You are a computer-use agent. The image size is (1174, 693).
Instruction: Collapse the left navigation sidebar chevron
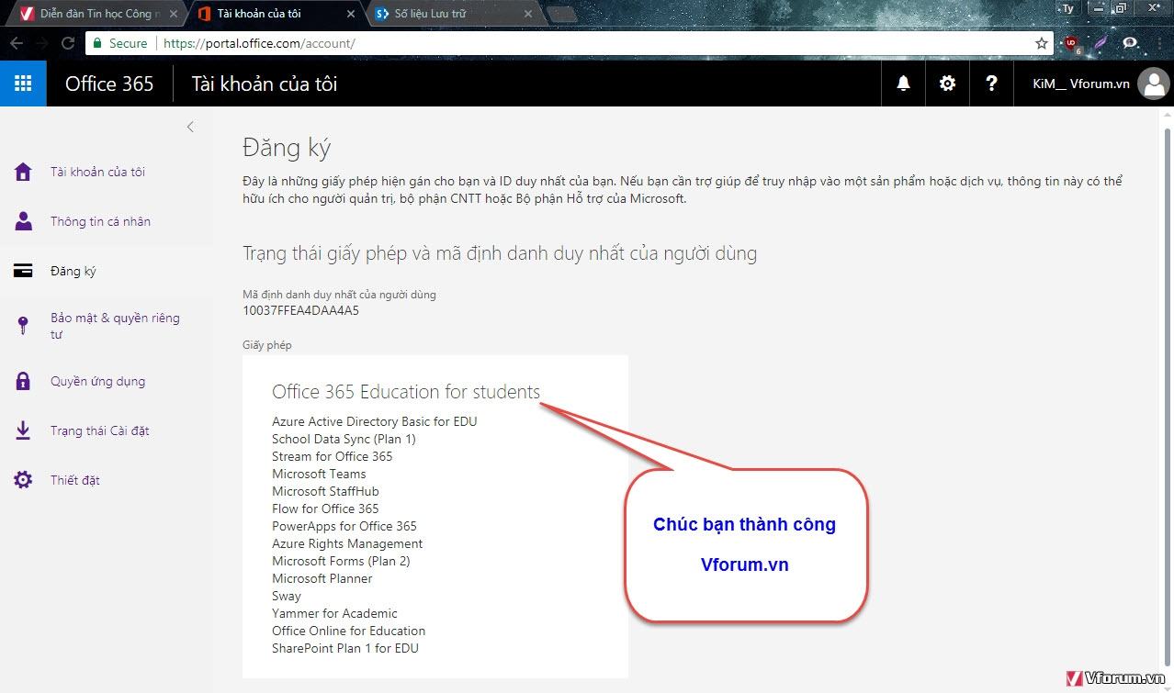[190, 127]
